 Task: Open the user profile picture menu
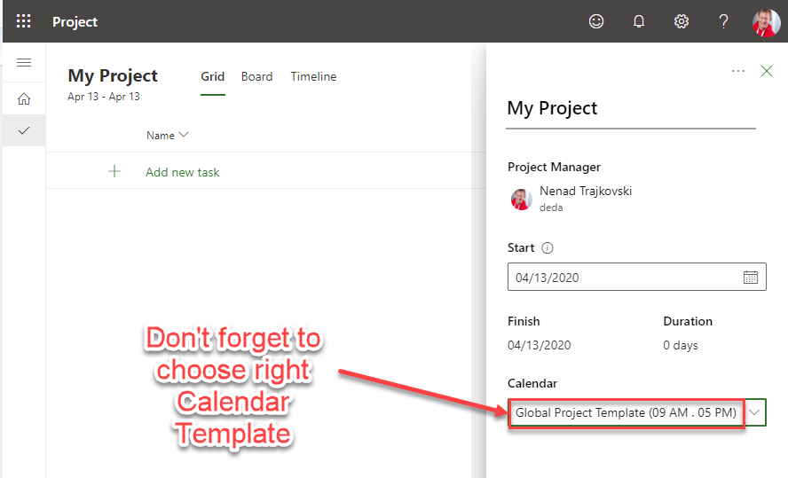point(766,21)
